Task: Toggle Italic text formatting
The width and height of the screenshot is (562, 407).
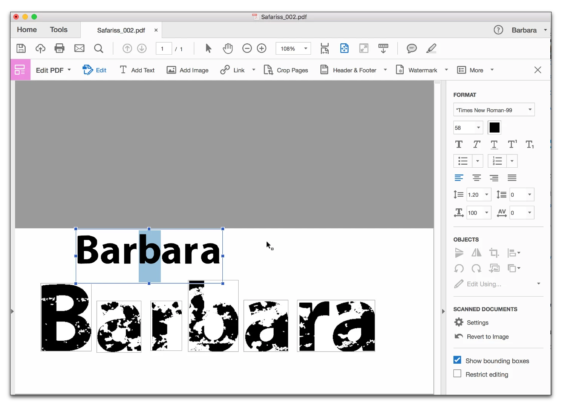Action: (476, 144)
